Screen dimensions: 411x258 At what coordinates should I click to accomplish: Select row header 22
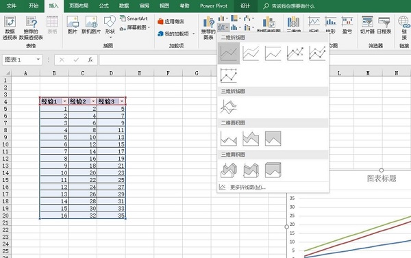click(x=5, y=230)
